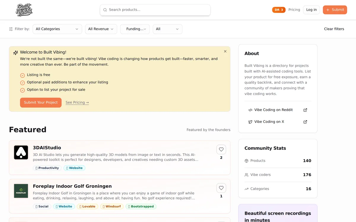Click the Foreplay product logo thumbnail

pos(21,191)
